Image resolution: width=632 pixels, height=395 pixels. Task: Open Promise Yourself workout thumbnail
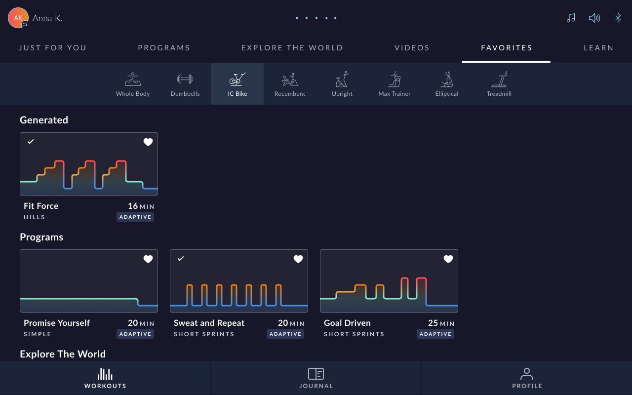point(89,281)
